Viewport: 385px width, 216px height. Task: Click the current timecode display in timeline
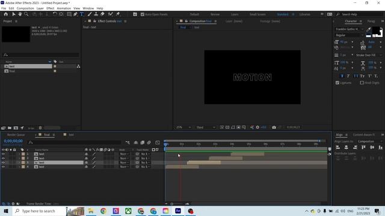pos(13,141)
